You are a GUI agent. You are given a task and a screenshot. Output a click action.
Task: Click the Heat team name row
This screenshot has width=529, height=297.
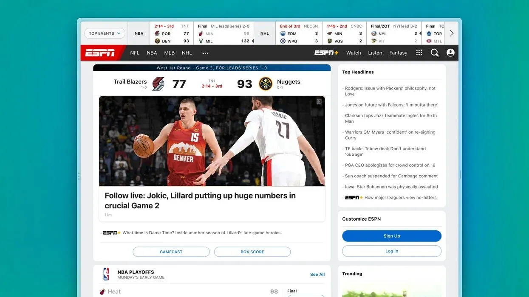(114, 291)
